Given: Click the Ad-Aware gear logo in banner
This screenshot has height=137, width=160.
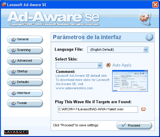Looking at the screenshot, I should pos(145,18).
